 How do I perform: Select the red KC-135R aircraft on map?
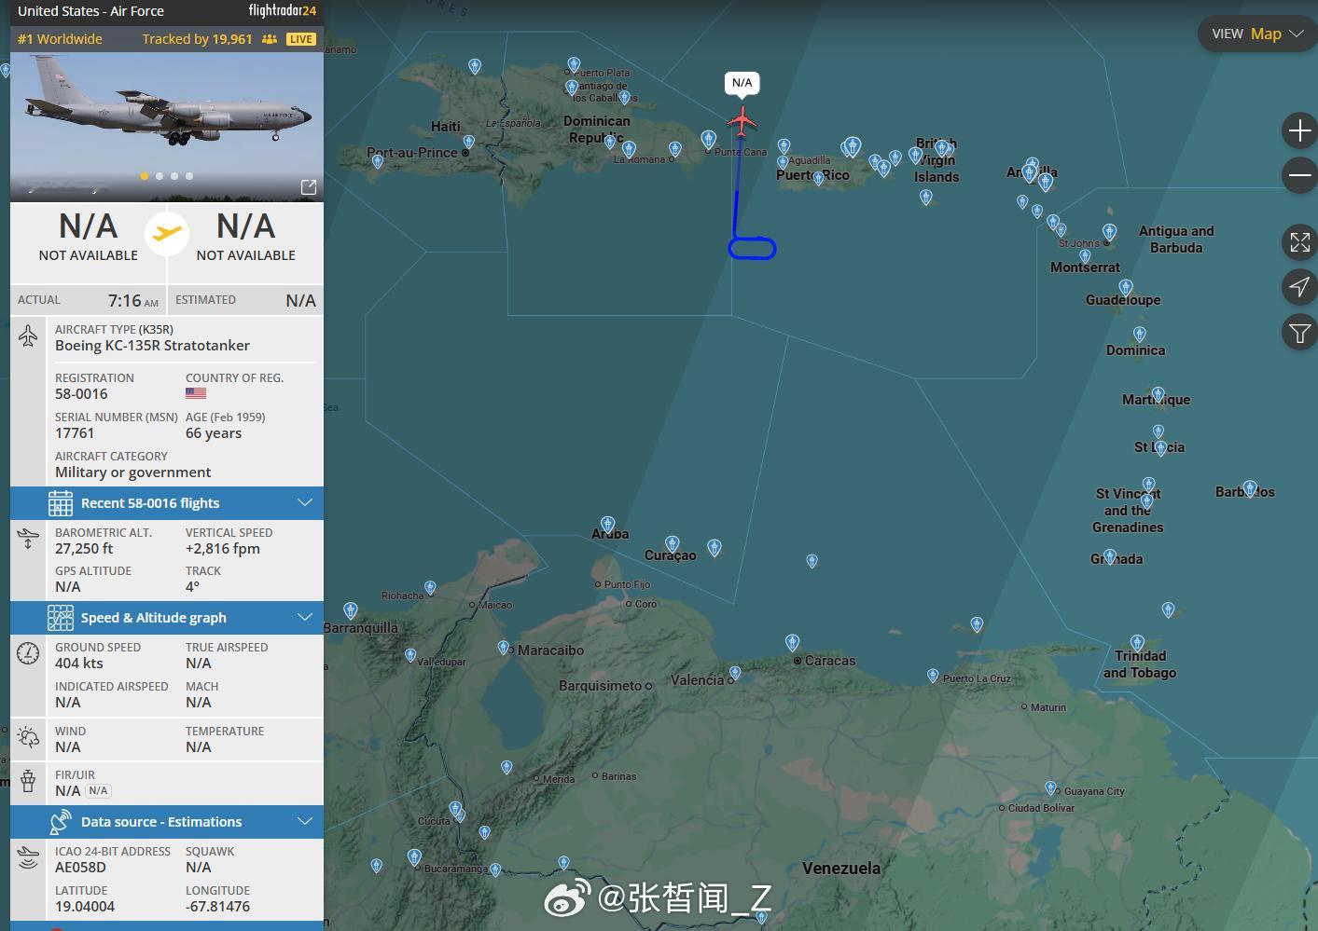click(x=742, y=121)
